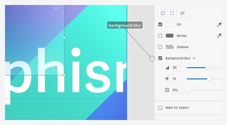Open the white Fill color swatch

point(170,24)
